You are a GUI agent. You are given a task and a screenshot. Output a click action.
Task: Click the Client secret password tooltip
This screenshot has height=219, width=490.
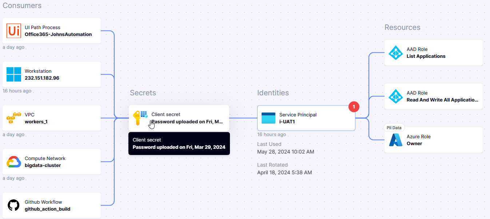(x=179, y=144)
